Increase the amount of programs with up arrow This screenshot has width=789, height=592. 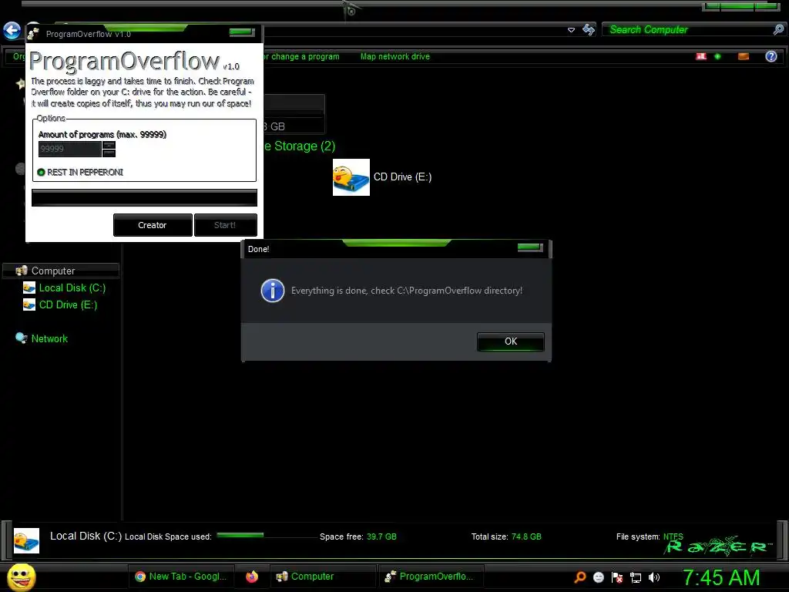point(109,145)
